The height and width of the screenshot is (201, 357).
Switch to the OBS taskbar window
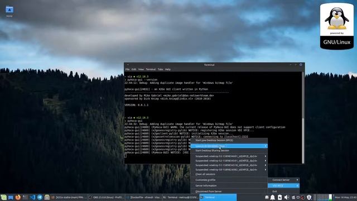pos(107,197)
